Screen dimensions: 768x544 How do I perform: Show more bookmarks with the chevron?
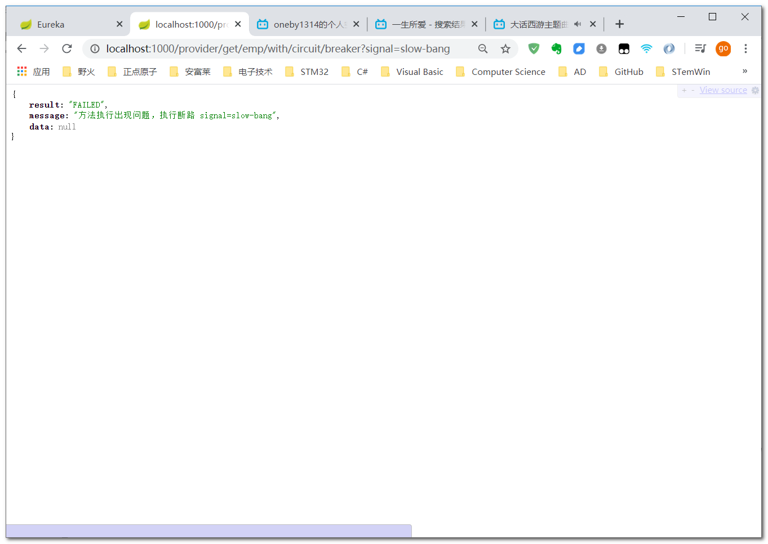point(745,71)
